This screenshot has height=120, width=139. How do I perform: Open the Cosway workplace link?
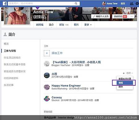pos(57,97)
